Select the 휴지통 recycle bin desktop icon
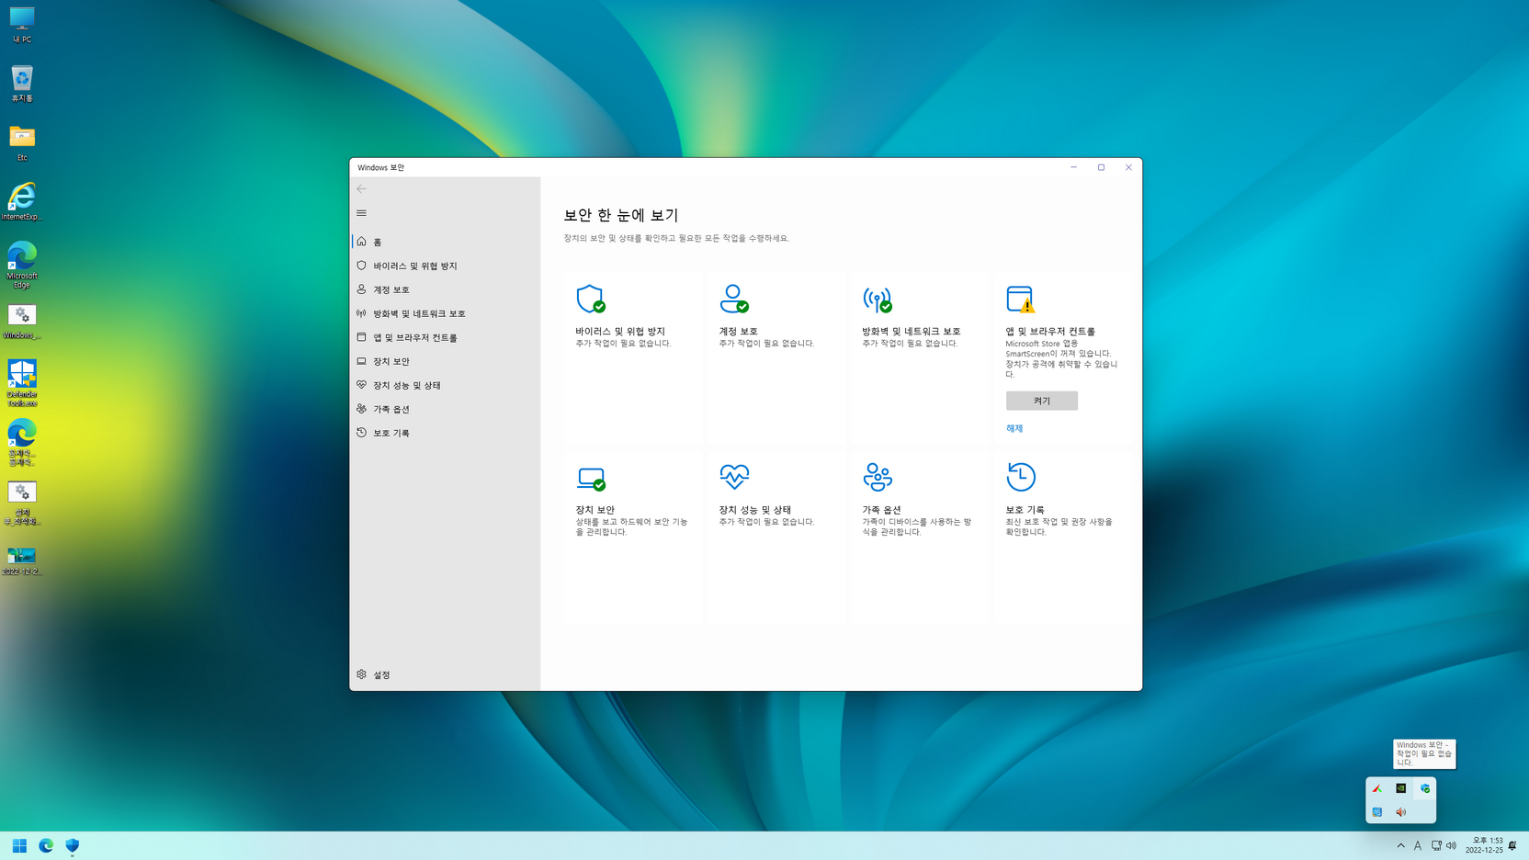This screenshot has width=1529, height=860. pos(22,84)
